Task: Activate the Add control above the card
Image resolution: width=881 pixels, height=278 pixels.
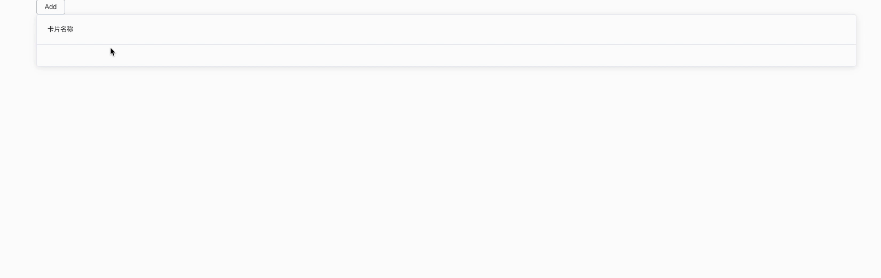Action: pyautogui.click(x=51, y=7)
